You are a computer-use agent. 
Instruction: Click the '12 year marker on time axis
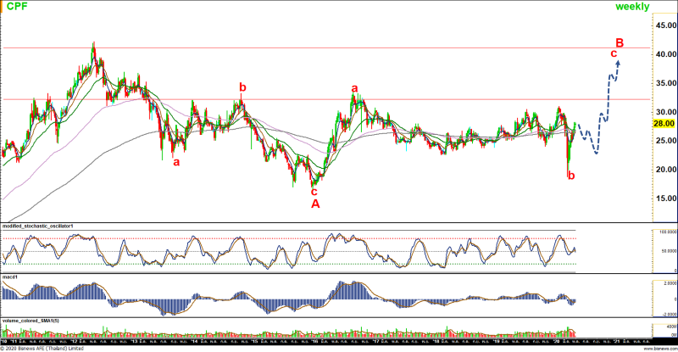pyautogui.click(x=75, y=342)
